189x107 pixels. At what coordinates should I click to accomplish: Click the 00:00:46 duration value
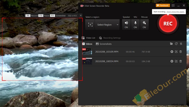[130, 52]
